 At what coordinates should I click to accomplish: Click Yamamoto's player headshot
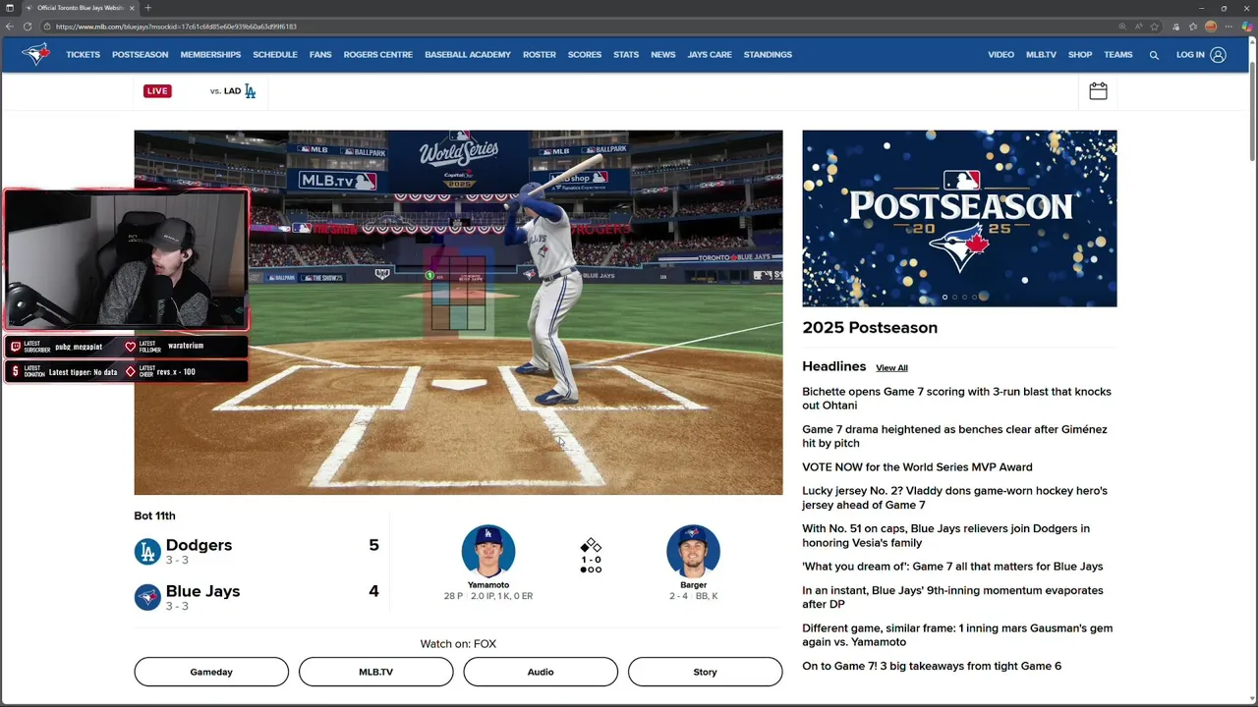488,551
